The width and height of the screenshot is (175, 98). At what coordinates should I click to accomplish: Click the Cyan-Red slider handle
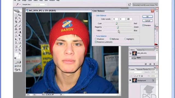point(116,23)
